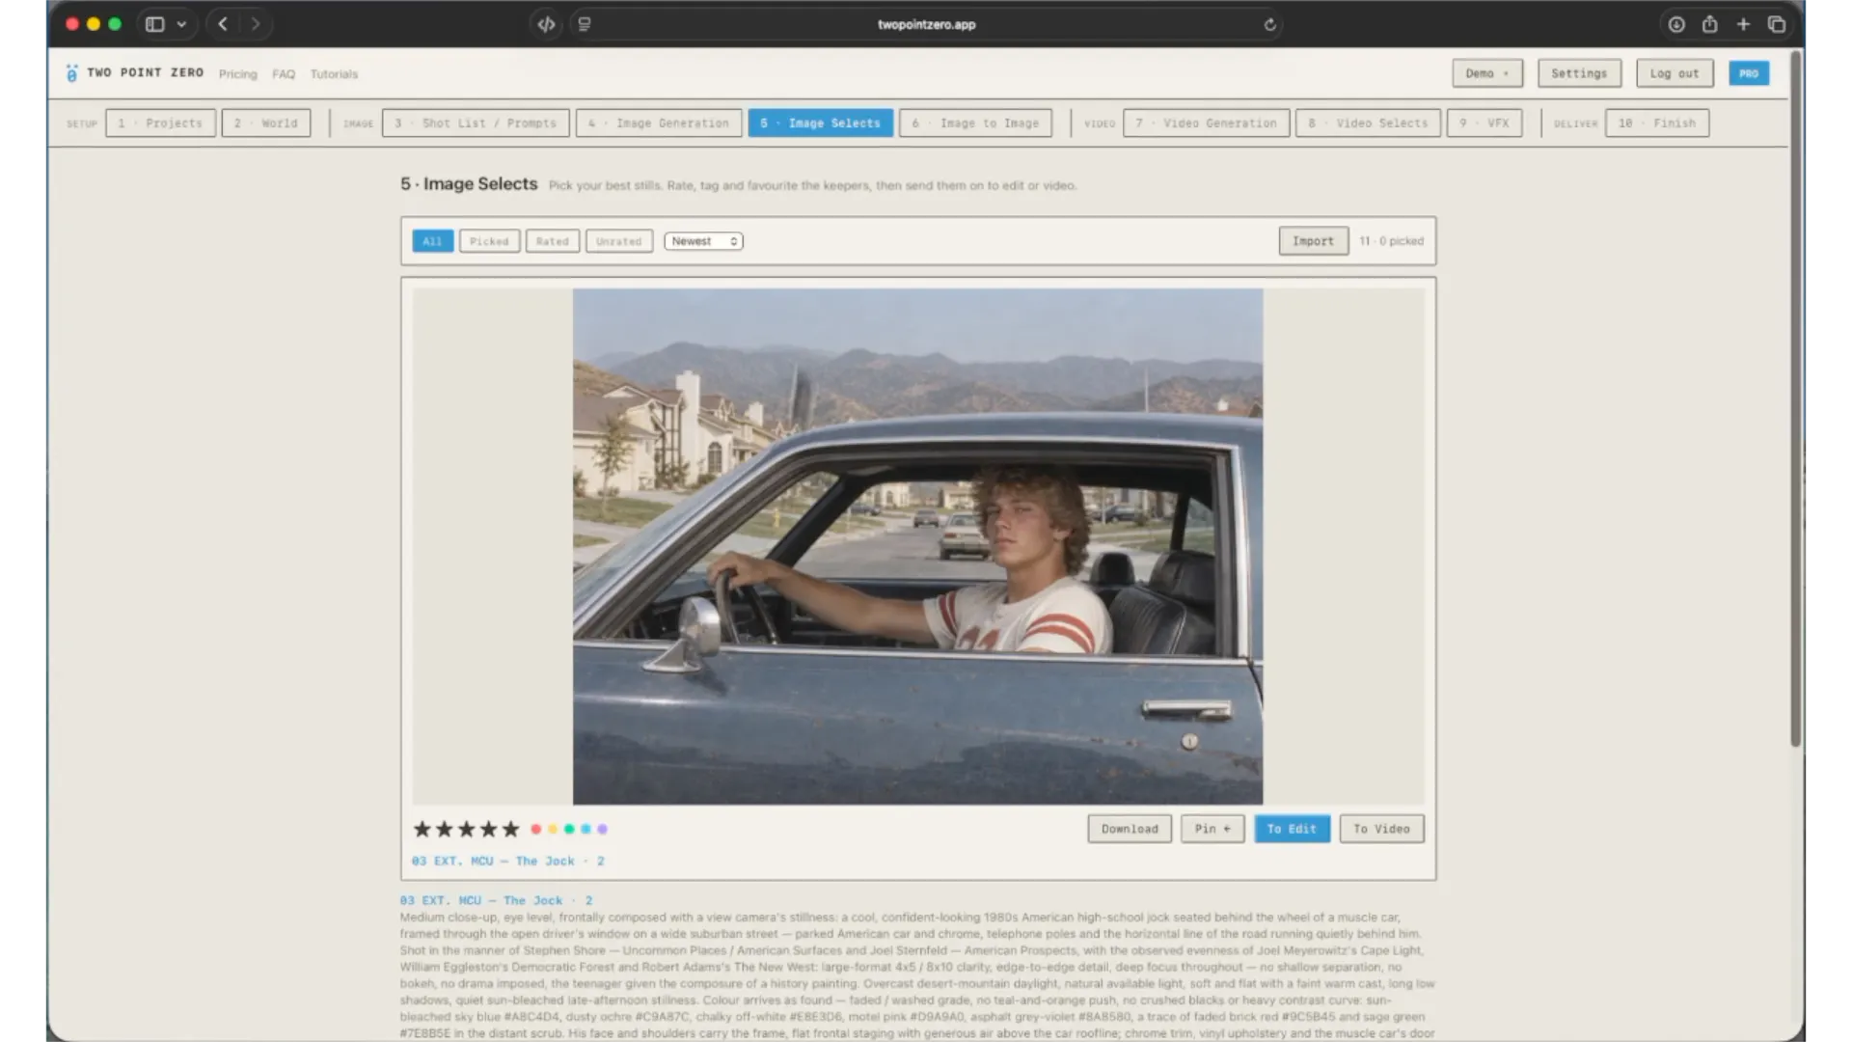
Task: Click the Import button
Action: [1313, 241]
